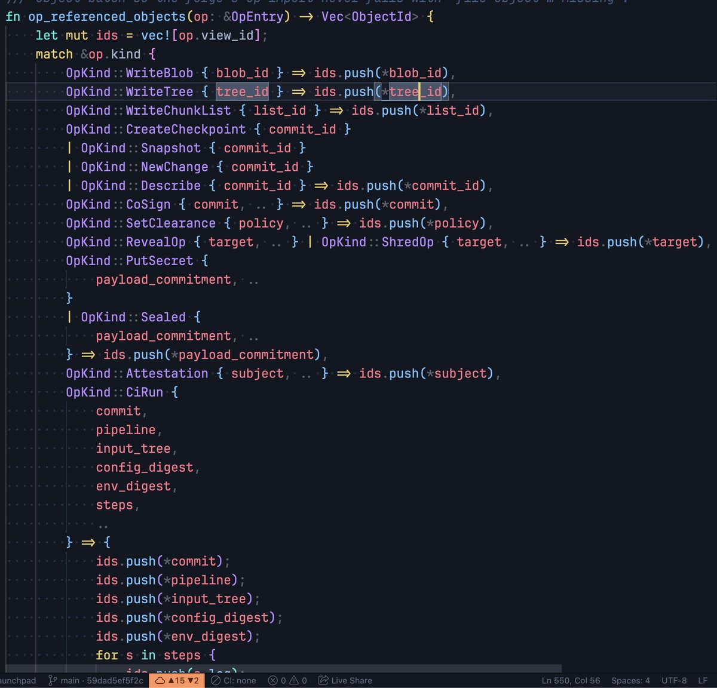The width and height of the screenshot is (717, 688).
Task: Click the Describe variant
Action: tap(171, 186)
